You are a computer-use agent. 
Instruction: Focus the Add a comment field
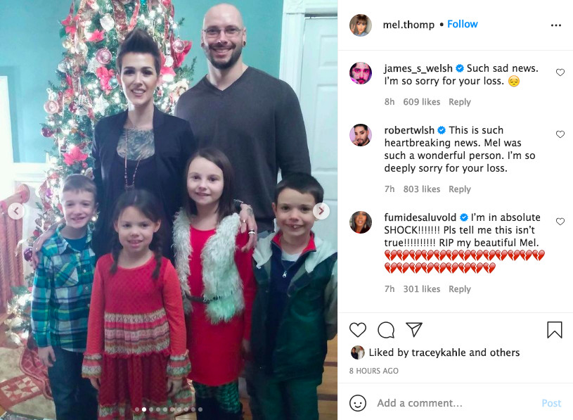453,403
